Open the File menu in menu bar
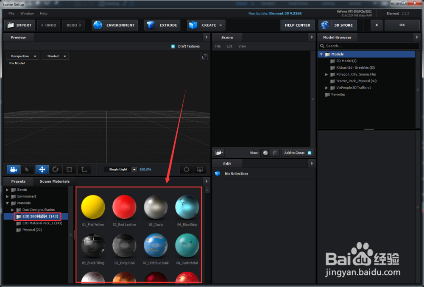Image resolution: width=424 pixels, height=287 pixels. click(x=11, y=13)
